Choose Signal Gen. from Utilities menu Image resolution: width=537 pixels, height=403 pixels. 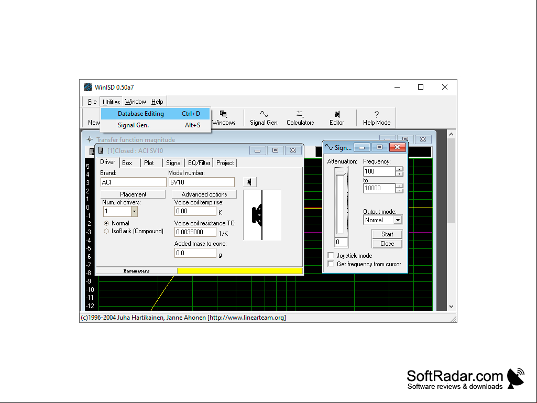point(155,125)
